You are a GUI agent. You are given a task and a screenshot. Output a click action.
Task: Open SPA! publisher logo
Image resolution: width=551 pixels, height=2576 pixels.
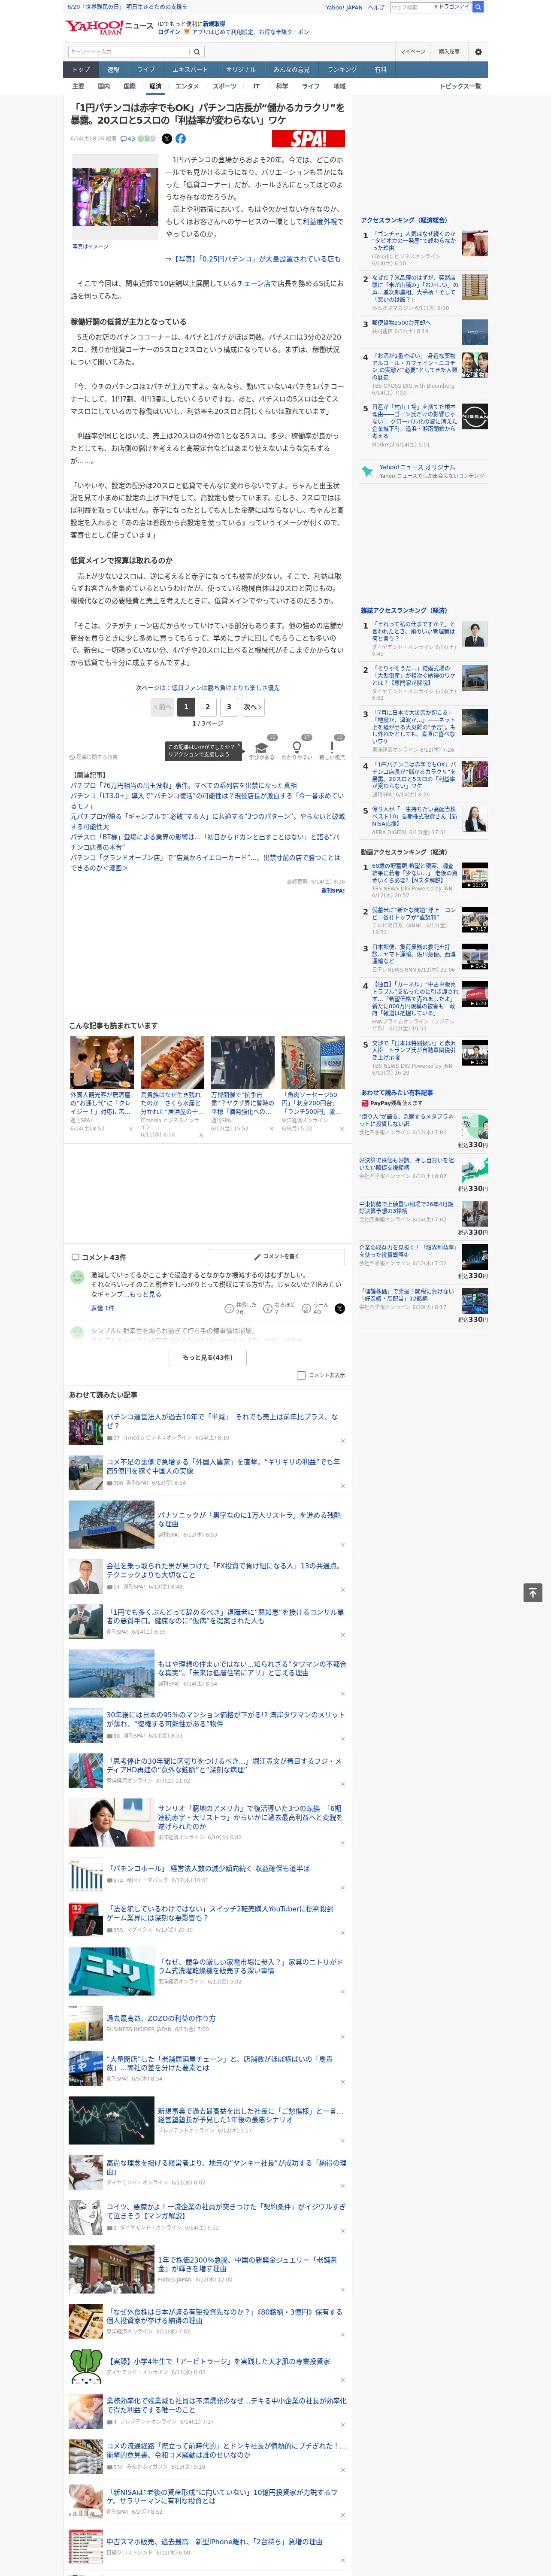[308, 139]
